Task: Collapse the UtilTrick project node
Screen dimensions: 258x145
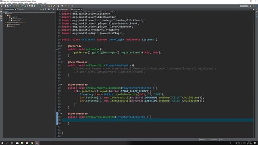Action: (4, 13)
